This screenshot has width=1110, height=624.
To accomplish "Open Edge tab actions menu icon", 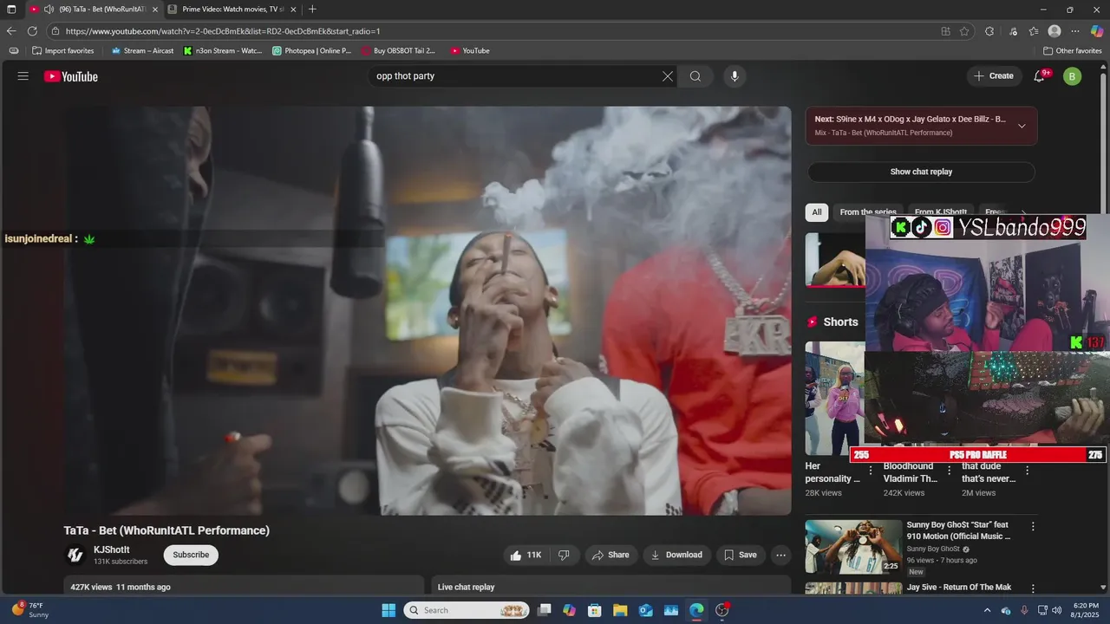I will (x=11, y=10).
